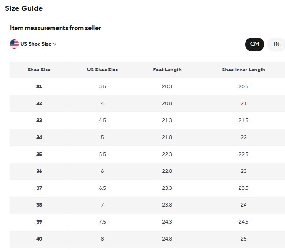Click Item measurements from seller text

pyautogui.click(x=55, y=28)
